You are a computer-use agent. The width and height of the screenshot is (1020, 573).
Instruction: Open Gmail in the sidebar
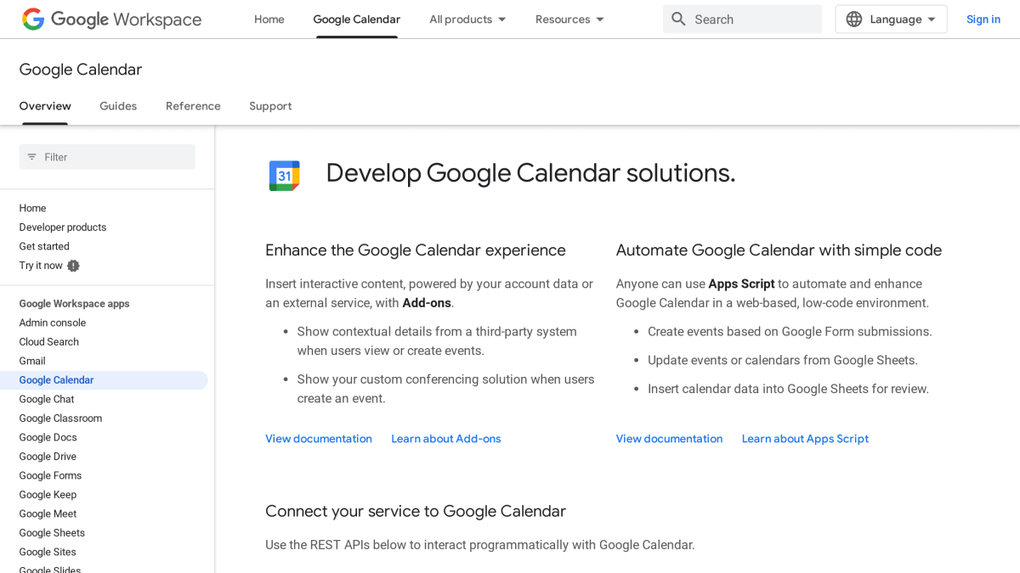click(32, 361)
